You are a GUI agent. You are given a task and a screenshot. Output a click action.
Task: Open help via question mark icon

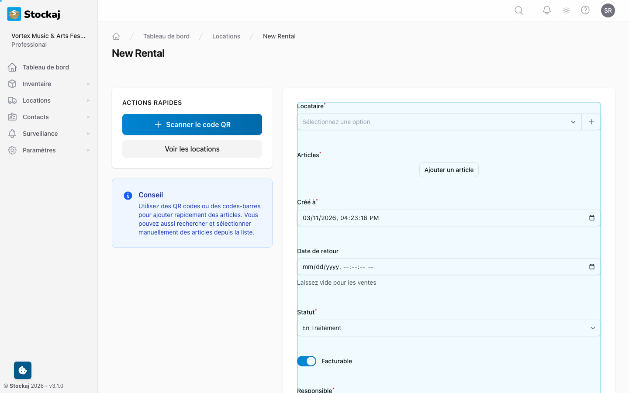pyautogui.click(x=585, y=10)
